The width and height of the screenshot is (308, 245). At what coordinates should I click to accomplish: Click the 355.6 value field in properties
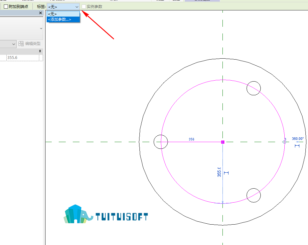(23, 58)
